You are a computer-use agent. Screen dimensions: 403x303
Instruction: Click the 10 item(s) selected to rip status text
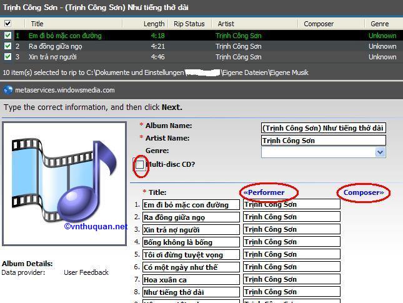(x=156, y=72)
